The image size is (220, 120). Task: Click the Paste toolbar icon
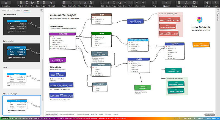pyautogui.click(x=120, y=4)
